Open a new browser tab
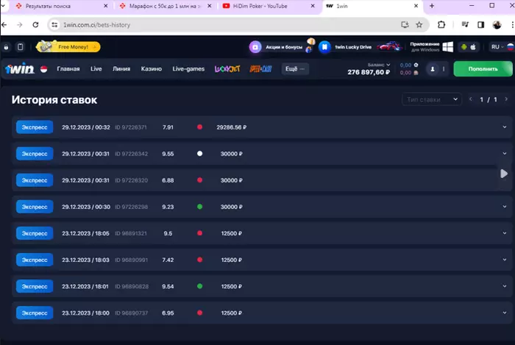Screen dimensions: 515x345 (x=432, y=6)
